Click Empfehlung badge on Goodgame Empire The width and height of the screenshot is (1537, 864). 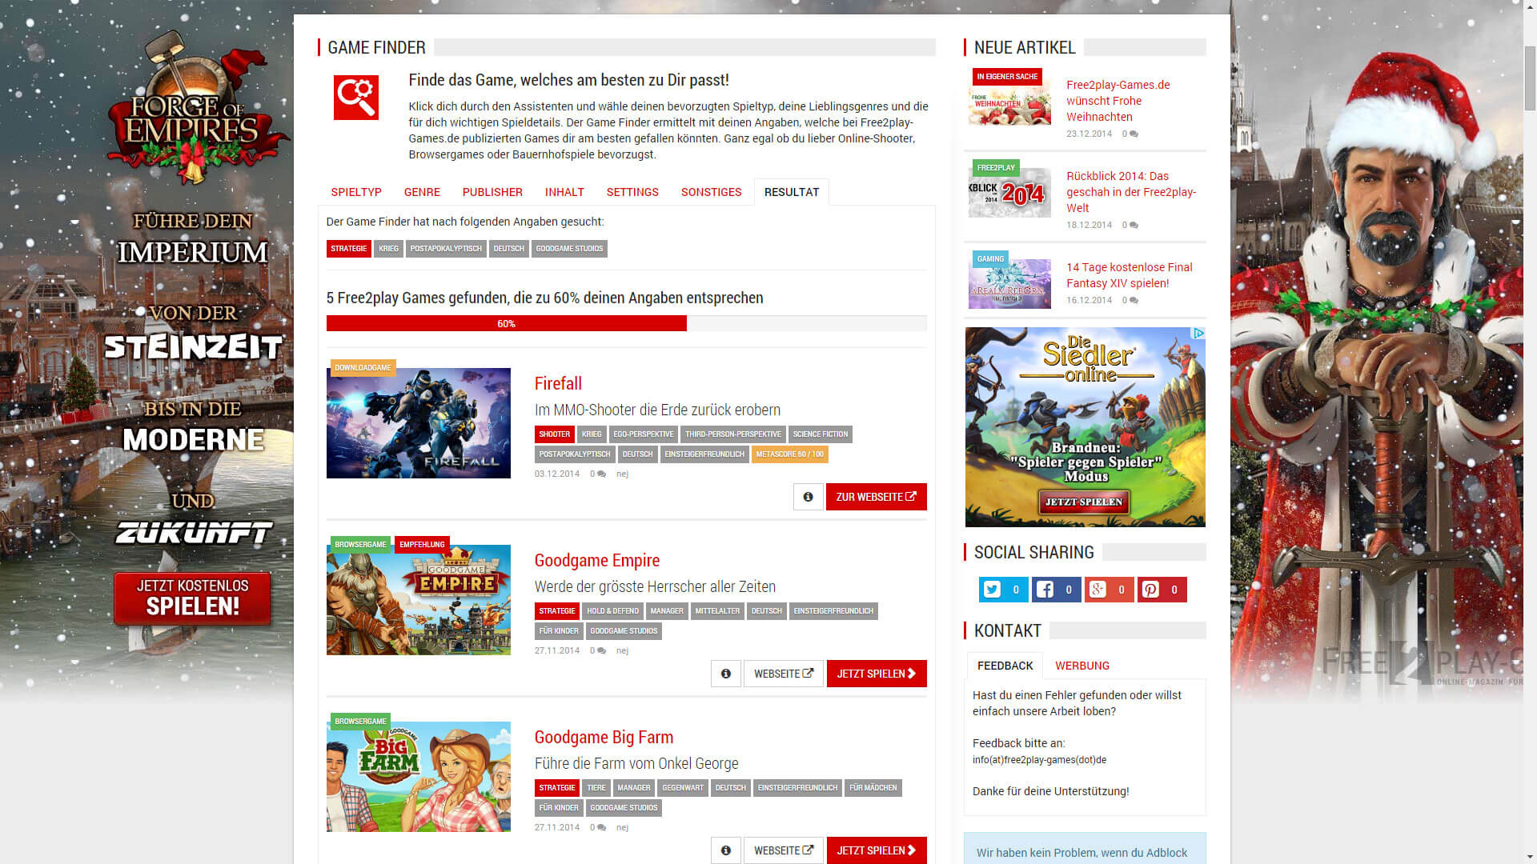pyautogui.click(x=422, y=545)
